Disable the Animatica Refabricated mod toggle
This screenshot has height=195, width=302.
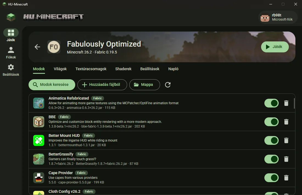click(271, 103)
